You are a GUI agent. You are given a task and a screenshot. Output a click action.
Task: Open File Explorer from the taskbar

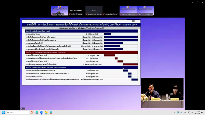pyautogui.click(x=46, y=112)
